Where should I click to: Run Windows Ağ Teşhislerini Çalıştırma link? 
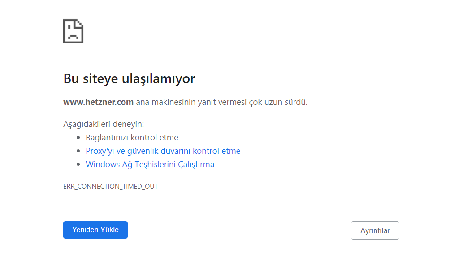pos(150,165)
